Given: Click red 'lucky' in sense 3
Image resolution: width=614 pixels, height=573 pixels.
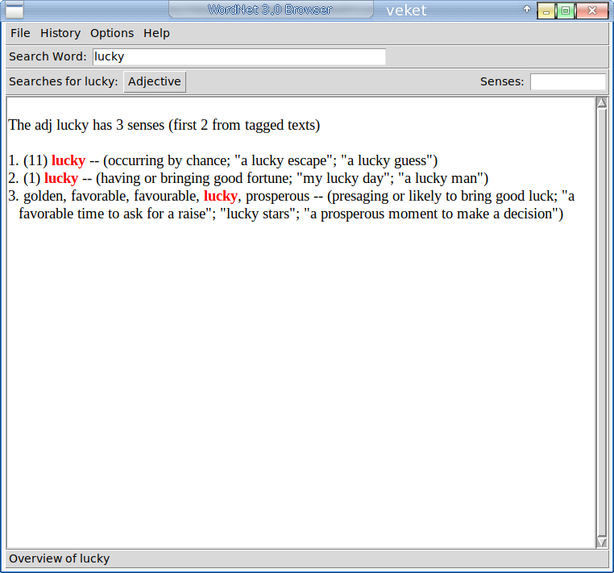Looking at the screenshot, I should click(221, 196).
